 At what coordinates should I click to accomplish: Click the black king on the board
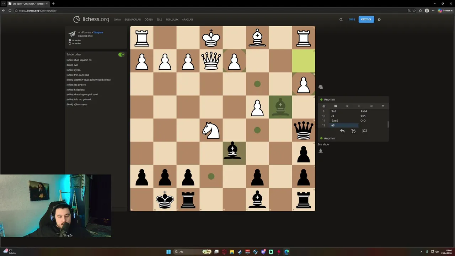tap(165, 199)
